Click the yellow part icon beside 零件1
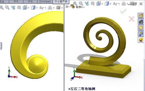This screenshot has height=91, width=145. [73, 6]
